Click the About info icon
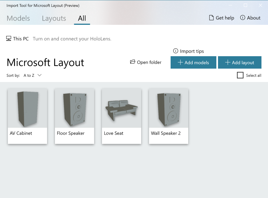 tap(243, 18)
